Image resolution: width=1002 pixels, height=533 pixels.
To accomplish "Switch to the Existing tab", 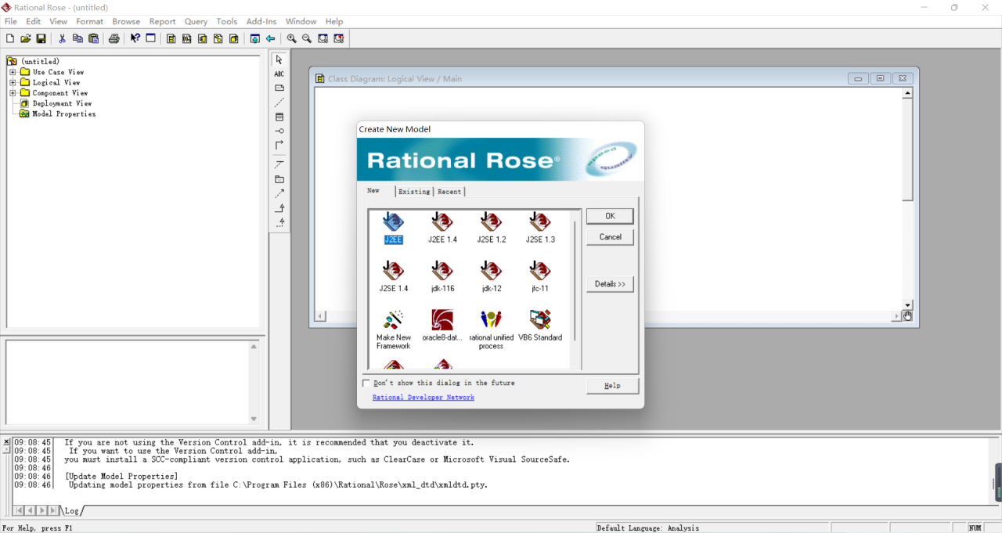I will tap(414, 192).
